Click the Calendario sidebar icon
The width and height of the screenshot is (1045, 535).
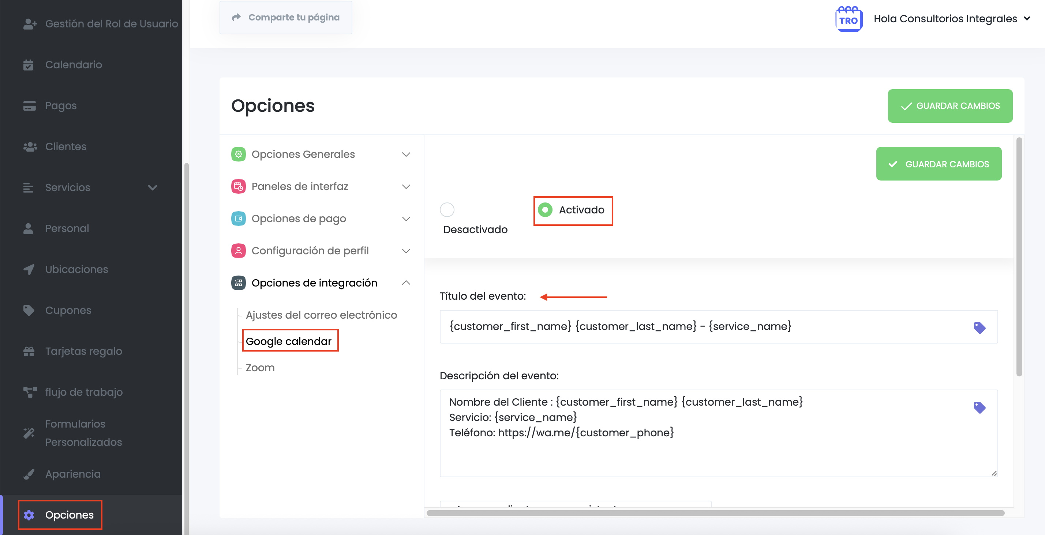(x=29, y=65)
